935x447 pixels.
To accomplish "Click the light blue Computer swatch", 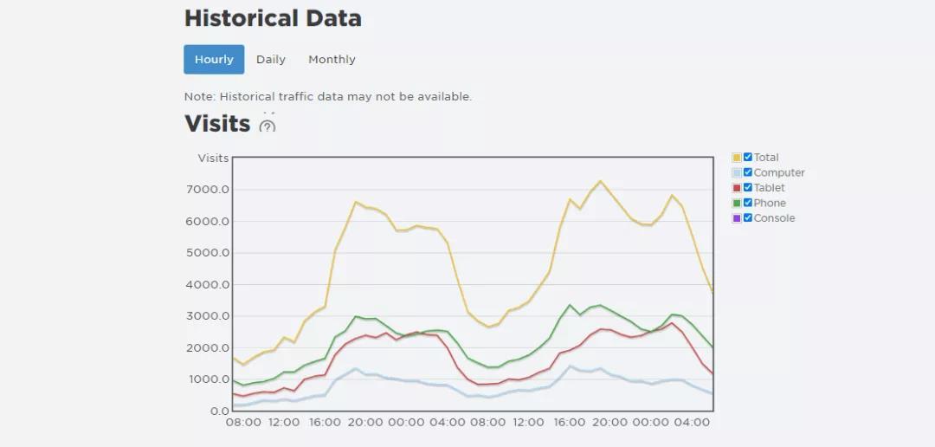I will 737,172.
